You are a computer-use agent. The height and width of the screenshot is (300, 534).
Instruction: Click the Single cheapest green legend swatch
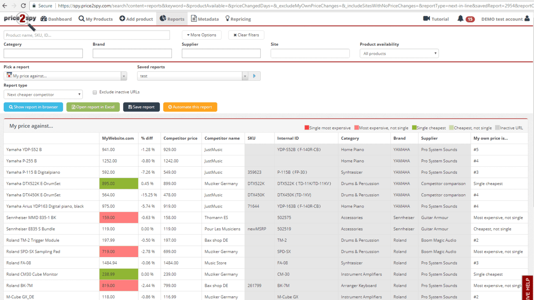click(414, 128)
